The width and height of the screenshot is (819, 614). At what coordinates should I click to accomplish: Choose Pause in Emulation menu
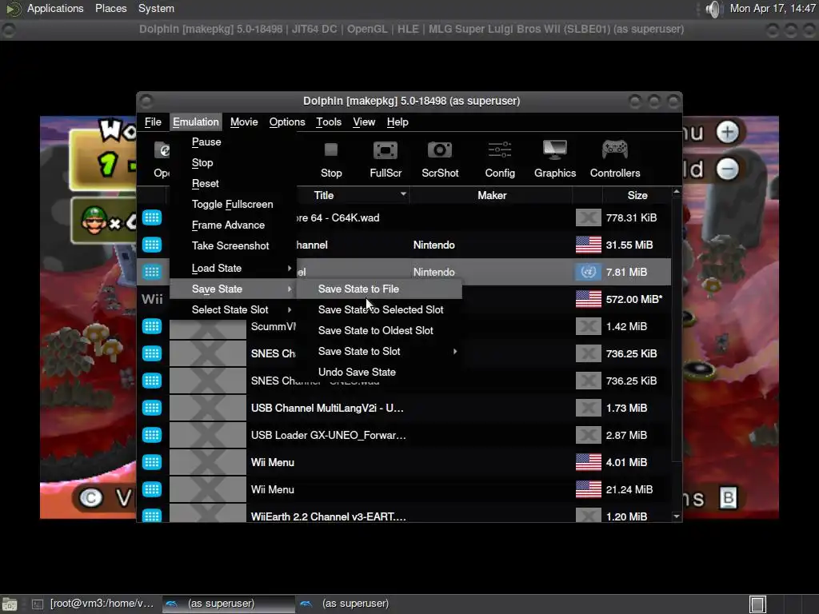[233, 142]
